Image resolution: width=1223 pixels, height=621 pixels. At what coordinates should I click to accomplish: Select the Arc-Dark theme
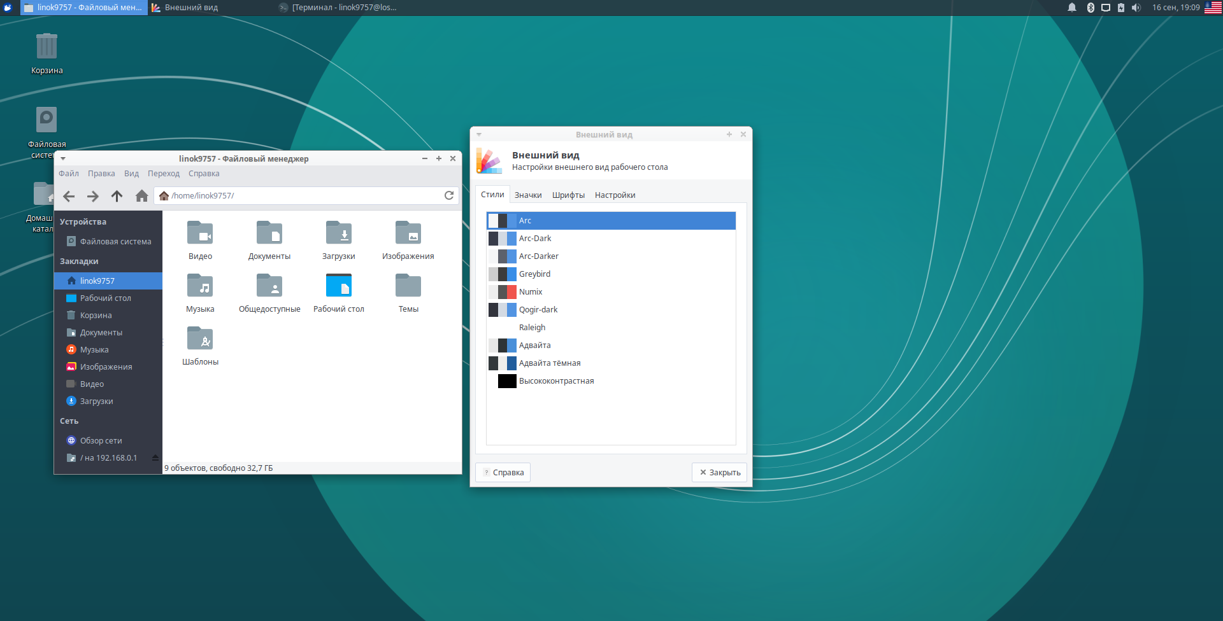pyautogui.click(x=611, y=239)
